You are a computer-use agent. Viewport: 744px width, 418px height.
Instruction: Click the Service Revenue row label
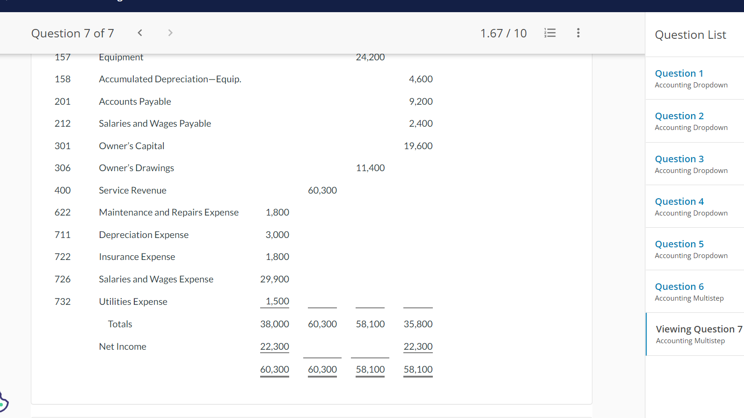click(x=132, y=190)
